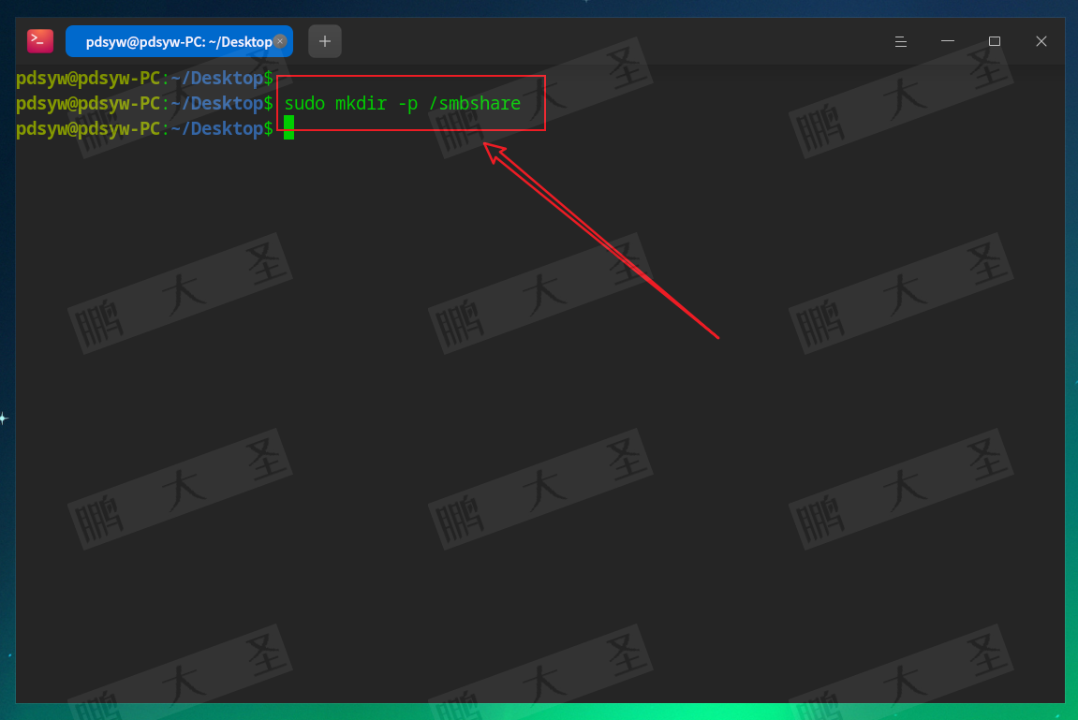The image size is (1078, 720).
Task: Maximize the terminal window
Action: tap(994, 41)
